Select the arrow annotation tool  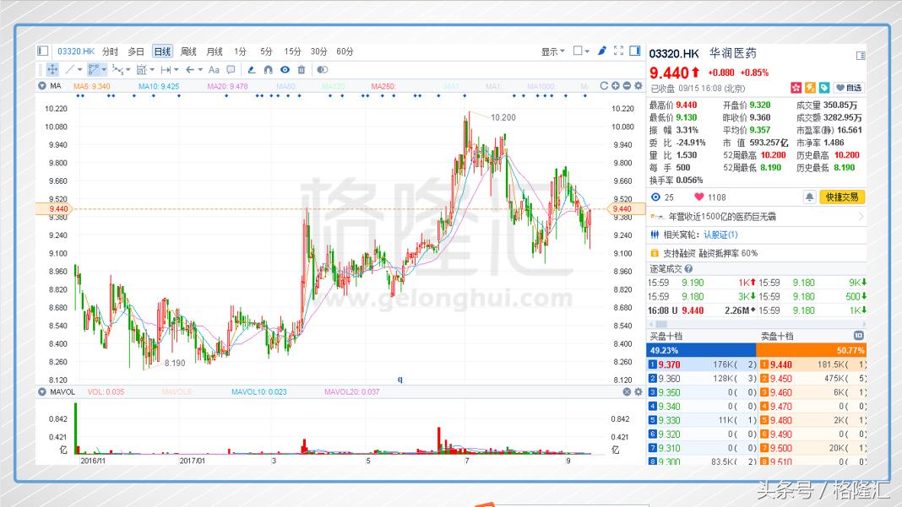(x=189, y=69)
